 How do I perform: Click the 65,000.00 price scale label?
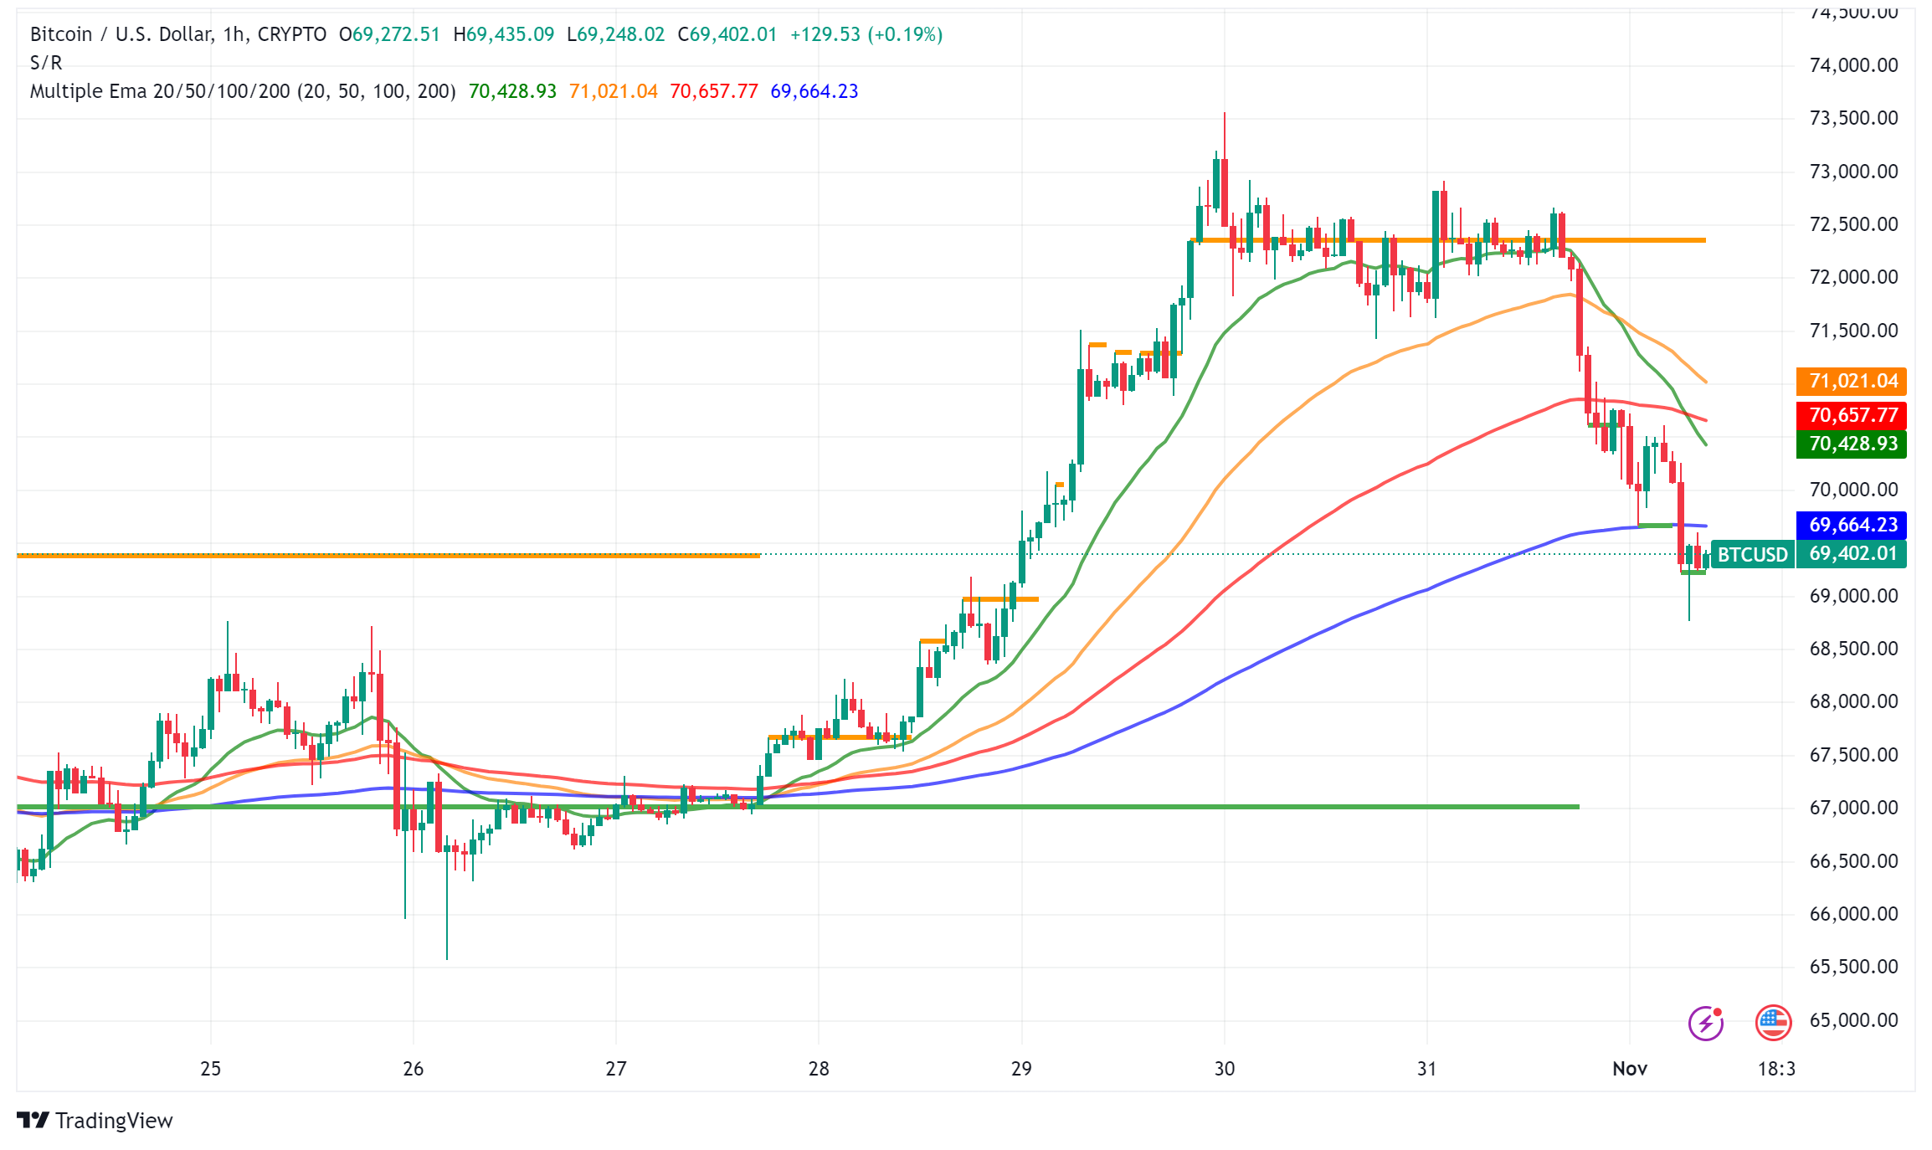pos(1853,1020)
